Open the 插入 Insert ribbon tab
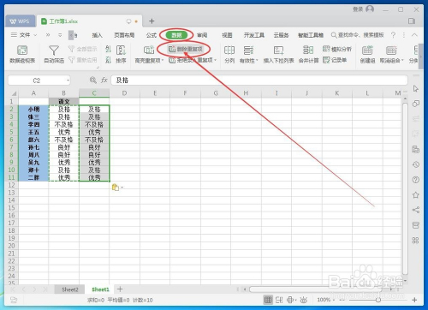 (x=97, y=35)
